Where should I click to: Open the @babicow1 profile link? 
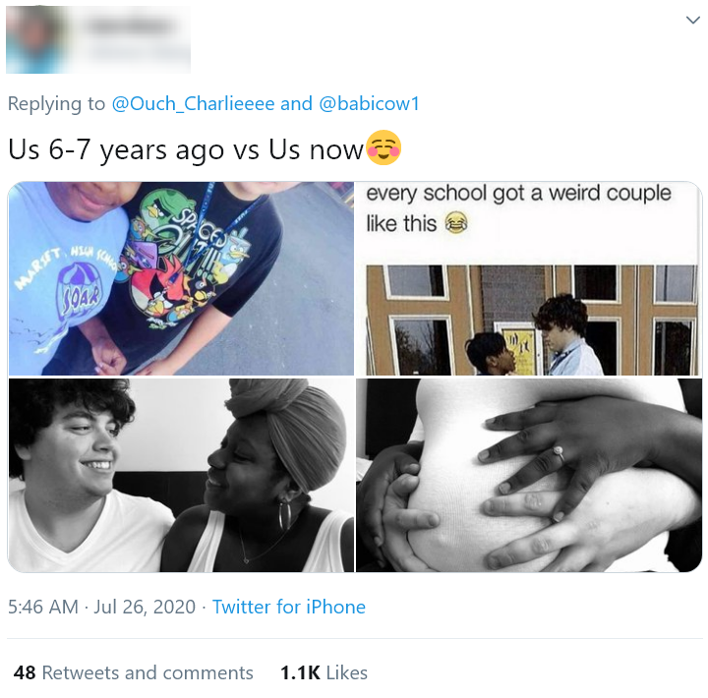pyautogui.click(x=369, y=104)
